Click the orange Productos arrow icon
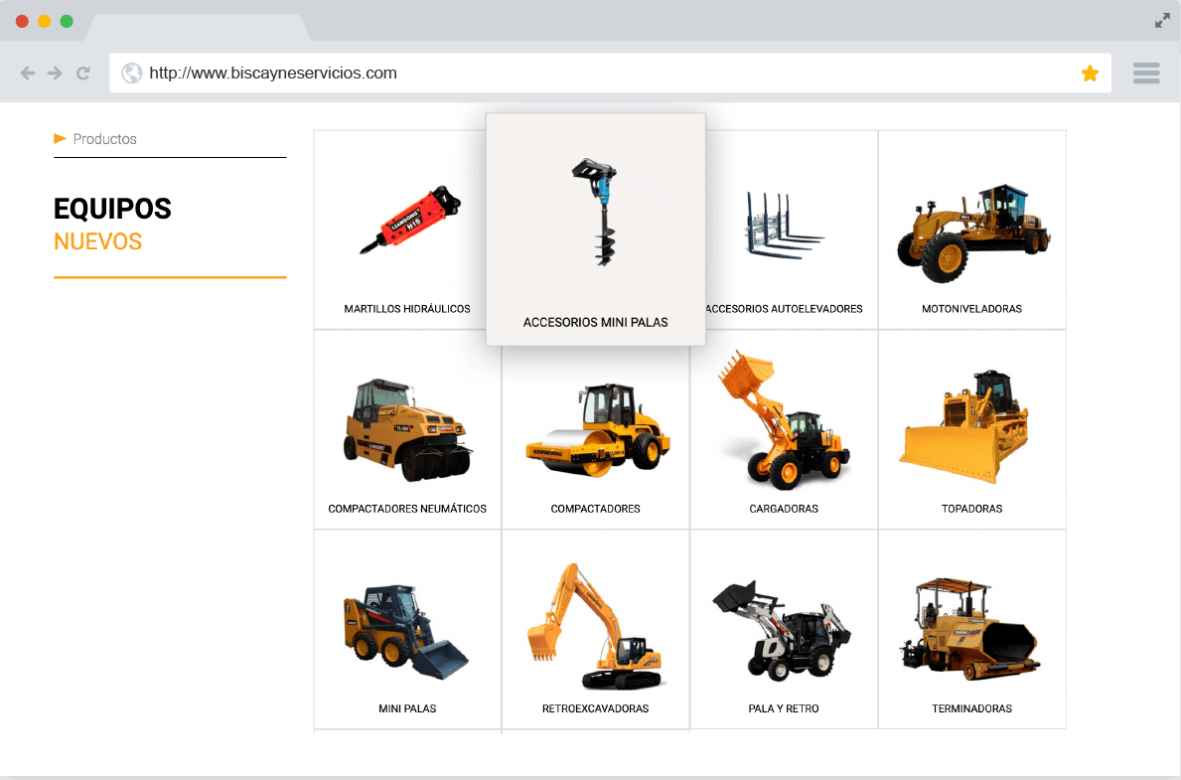The width and height of the screenshot is (1181, 780). [60, 138]
